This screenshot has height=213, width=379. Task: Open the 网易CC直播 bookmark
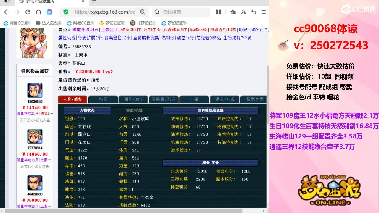tap(81, 23)
